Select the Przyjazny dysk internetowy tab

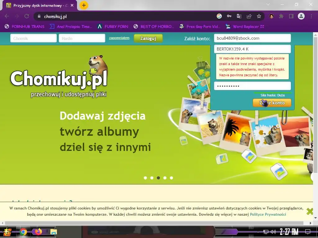(x=40, y=6)
